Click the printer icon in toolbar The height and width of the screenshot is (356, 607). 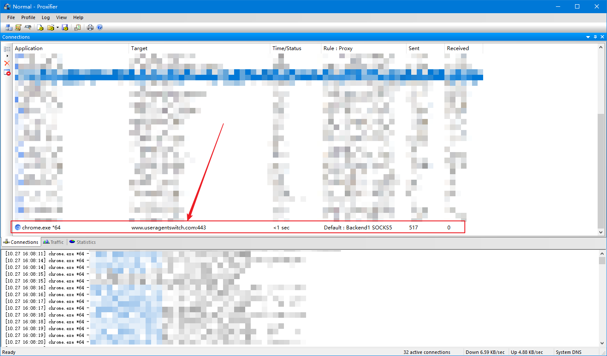coord(90,28)
